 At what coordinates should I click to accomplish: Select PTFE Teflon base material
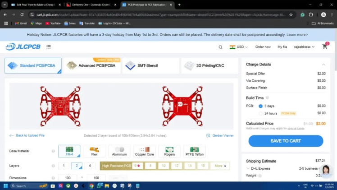(195, 151)
